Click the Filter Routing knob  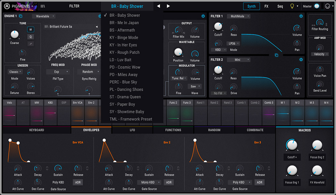tap(320, 23)
